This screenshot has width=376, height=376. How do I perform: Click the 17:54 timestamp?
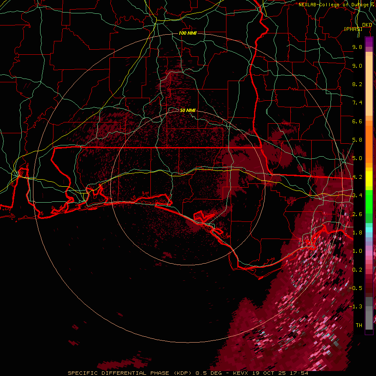(299, 373)
